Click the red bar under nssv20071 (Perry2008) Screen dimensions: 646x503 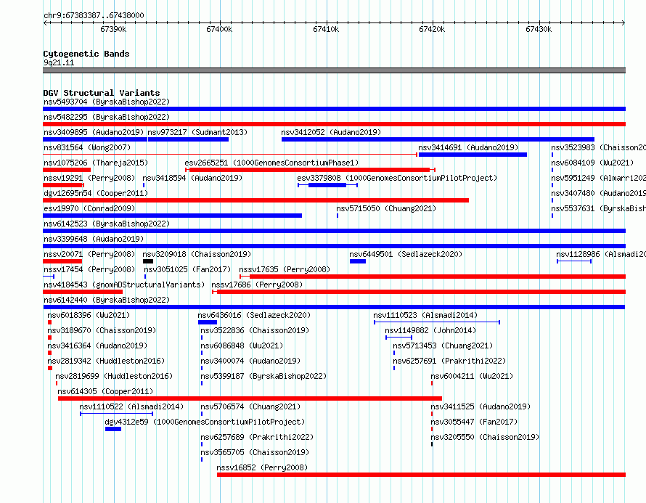62,261
